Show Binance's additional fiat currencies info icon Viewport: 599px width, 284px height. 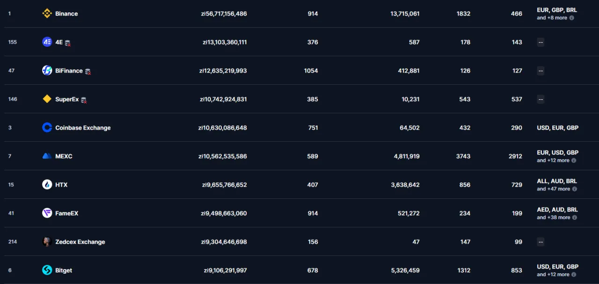tap(571, 18)
